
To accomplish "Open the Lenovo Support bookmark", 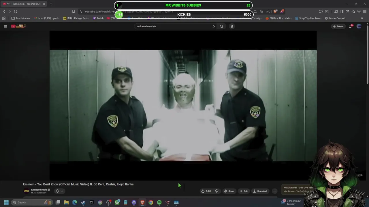I will point(335,18).
